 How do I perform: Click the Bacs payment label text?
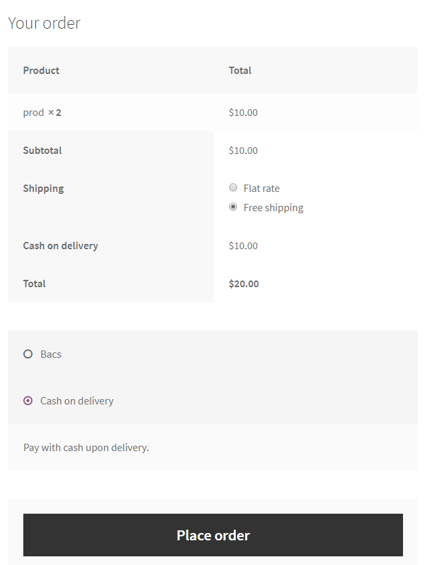[51, 354]
